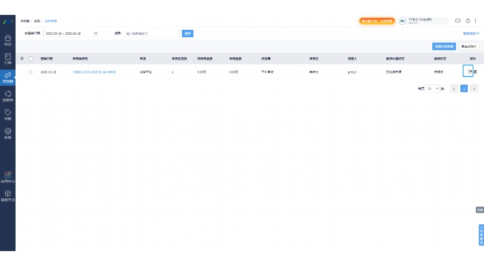Open the help question mark icon
The height and width of the screenshot is (266, 484).
point(468,21)
